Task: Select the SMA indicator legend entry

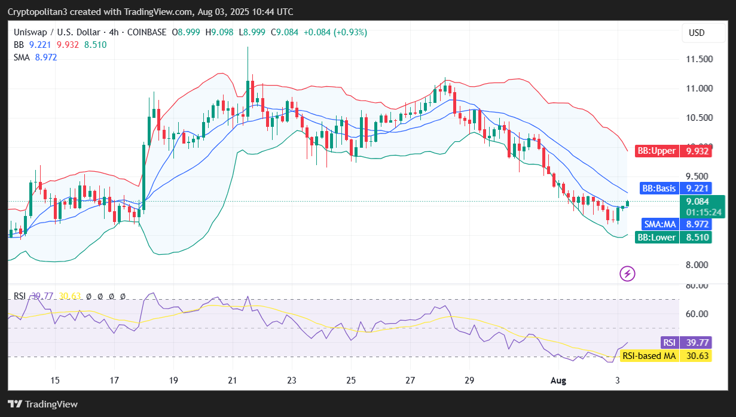Action: (22, 57)
